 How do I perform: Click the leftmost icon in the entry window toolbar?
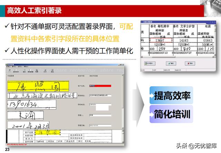(x=10, y=71)
